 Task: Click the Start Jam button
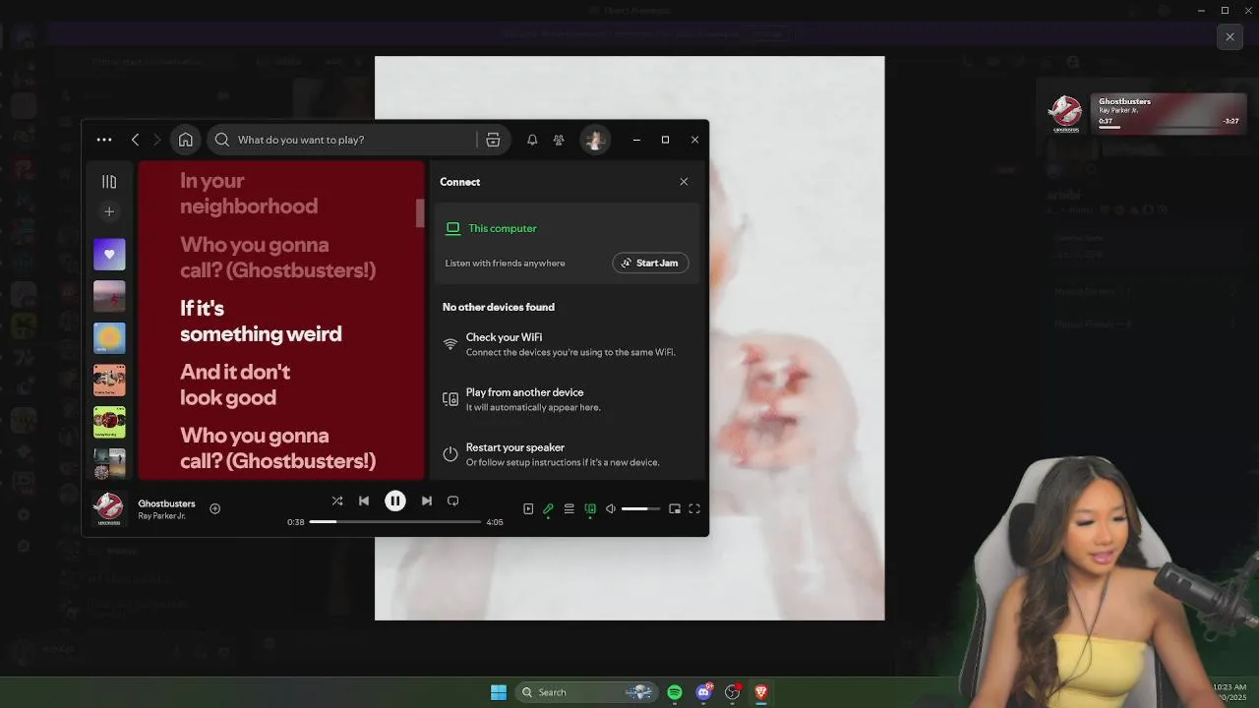point(650,263)
